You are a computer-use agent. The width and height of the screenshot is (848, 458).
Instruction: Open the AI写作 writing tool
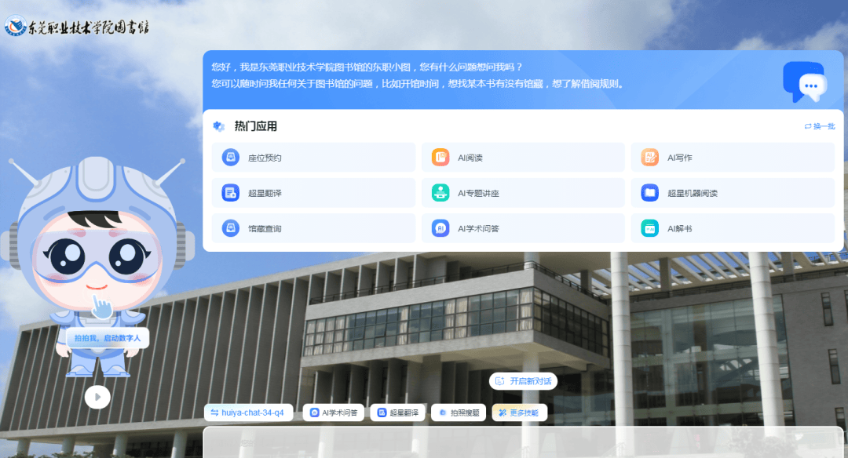click(732, 158)
